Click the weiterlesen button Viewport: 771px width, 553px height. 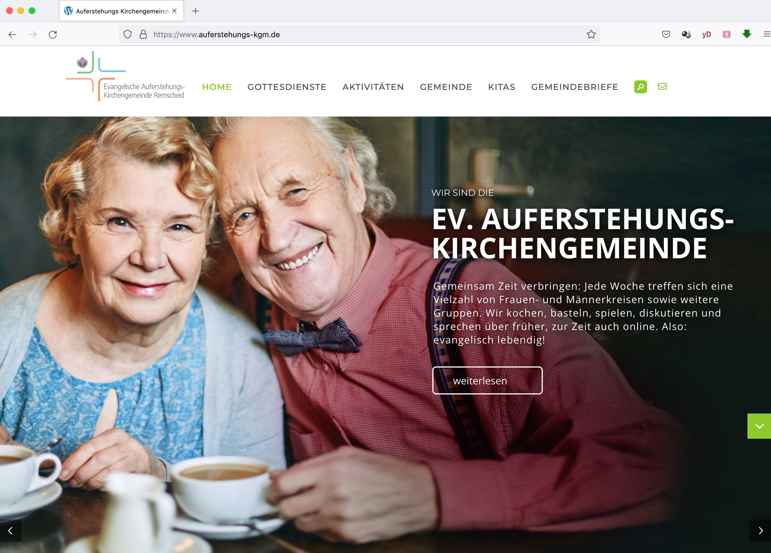pyautogui.click(x=487, y=380)
